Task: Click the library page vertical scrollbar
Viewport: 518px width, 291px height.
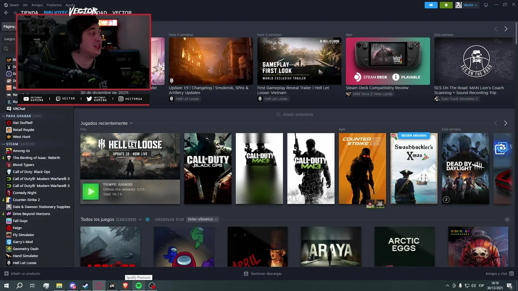Action: pos(516,32)
